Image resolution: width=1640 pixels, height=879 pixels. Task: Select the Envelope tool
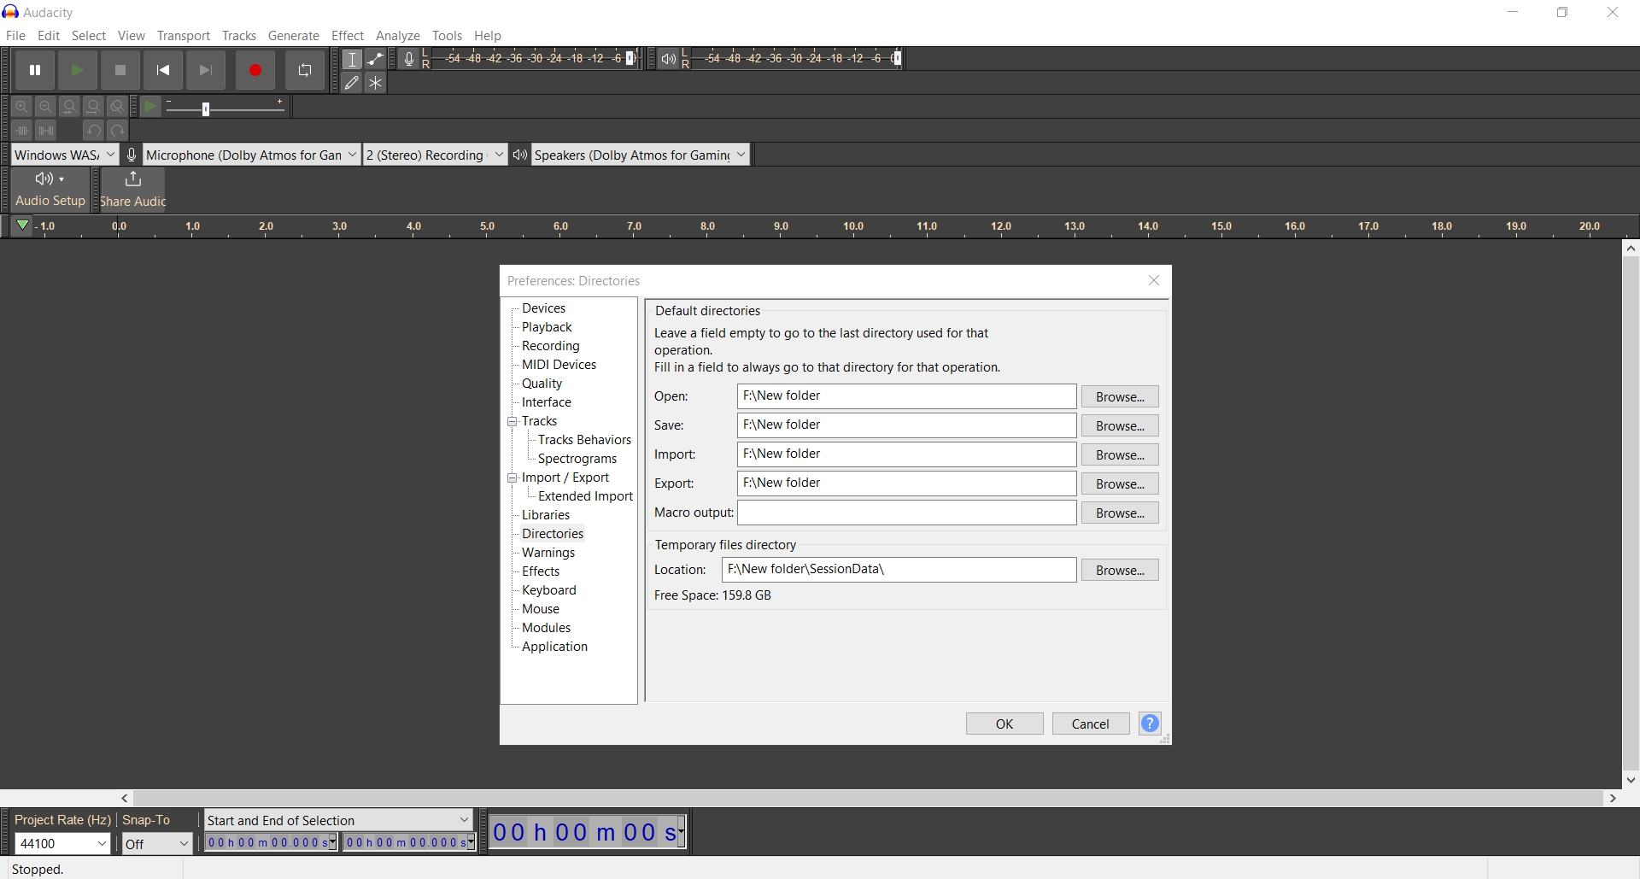(377, 59)
